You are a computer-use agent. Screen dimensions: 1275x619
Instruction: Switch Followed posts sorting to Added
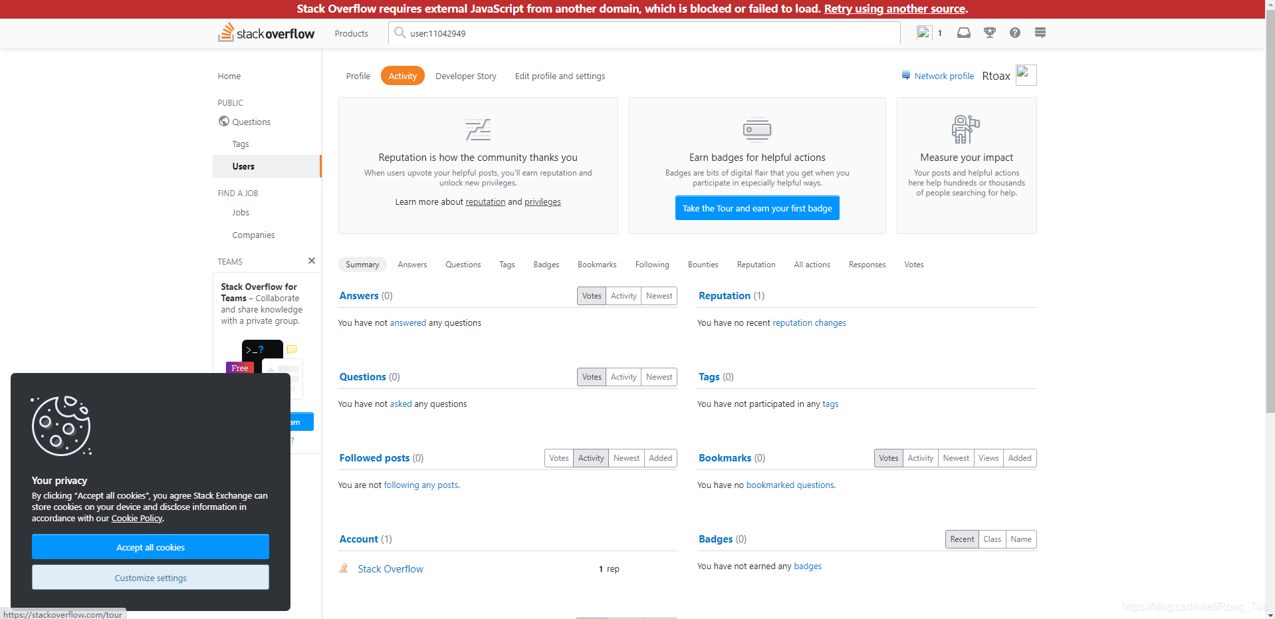(x=660, y=457)
